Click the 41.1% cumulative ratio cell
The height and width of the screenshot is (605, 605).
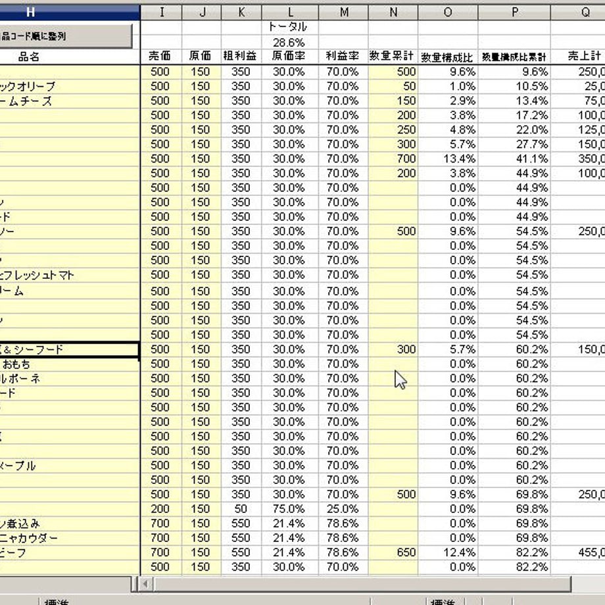pyautogui.click(x=514, y=159)
